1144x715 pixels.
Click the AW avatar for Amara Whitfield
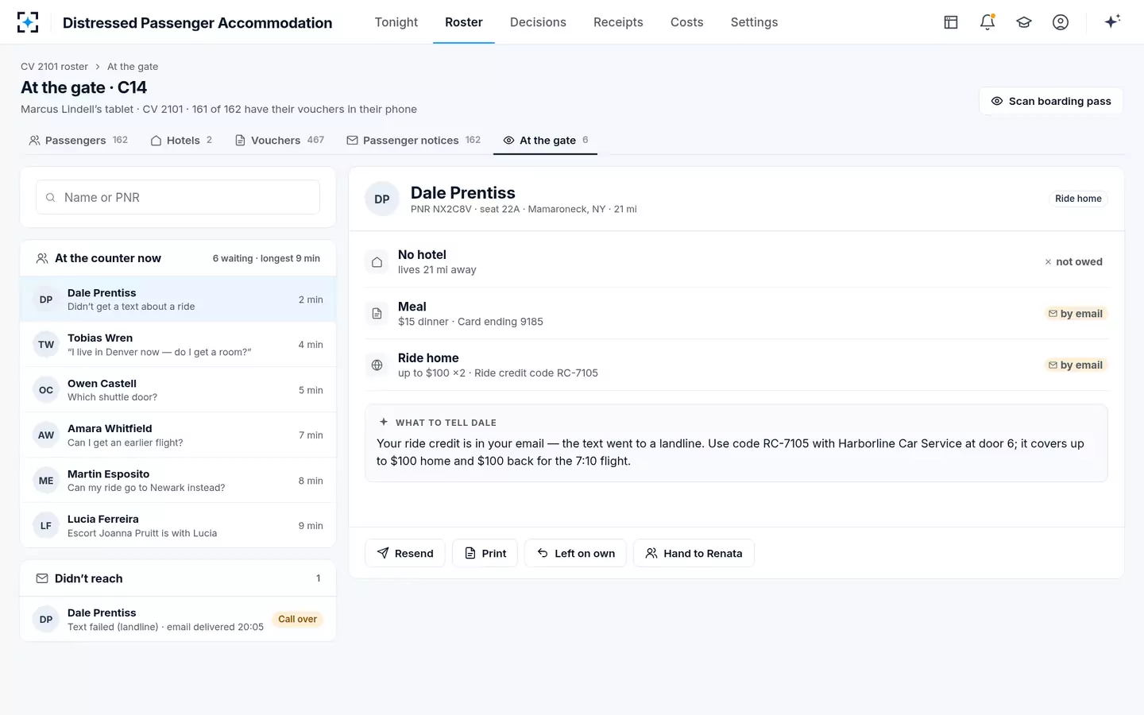46,435
